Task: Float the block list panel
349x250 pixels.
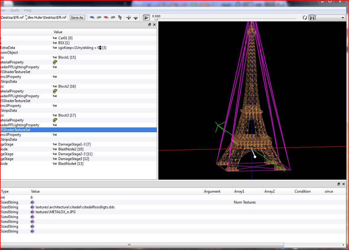Action: click(x=150, y=25)
